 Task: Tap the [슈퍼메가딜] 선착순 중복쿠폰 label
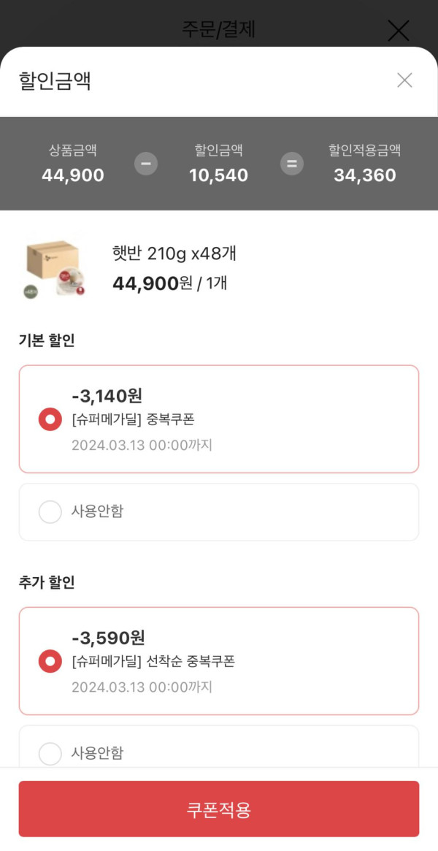click(x=153, y=662)
